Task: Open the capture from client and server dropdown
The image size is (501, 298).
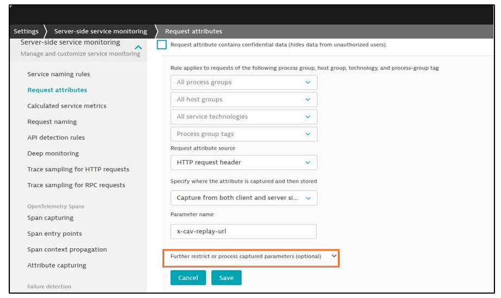Action: point(244,198)
